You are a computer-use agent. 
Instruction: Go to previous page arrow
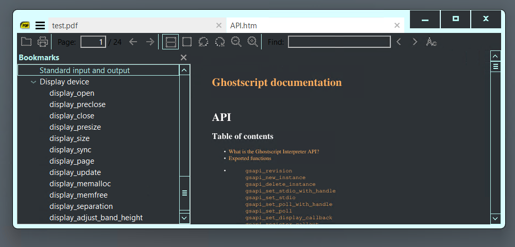tap(133, 42)
